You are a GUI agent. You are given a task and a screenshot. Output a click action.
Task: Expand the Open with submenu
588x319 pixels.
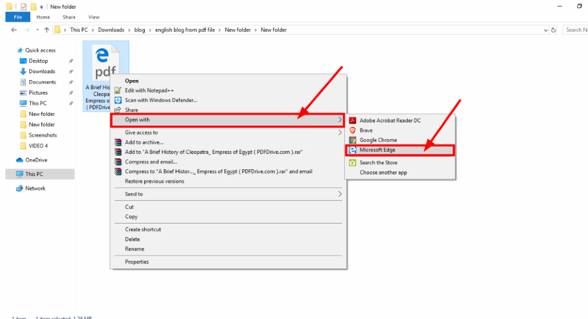coord(227,120)
